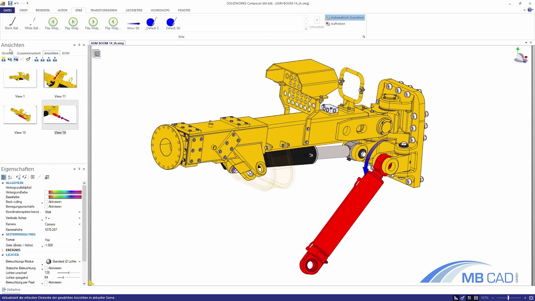Viewport: 535px width, 301px height.
Task: Create a new view with the star camera icon
Action: (x=3, y=59)
